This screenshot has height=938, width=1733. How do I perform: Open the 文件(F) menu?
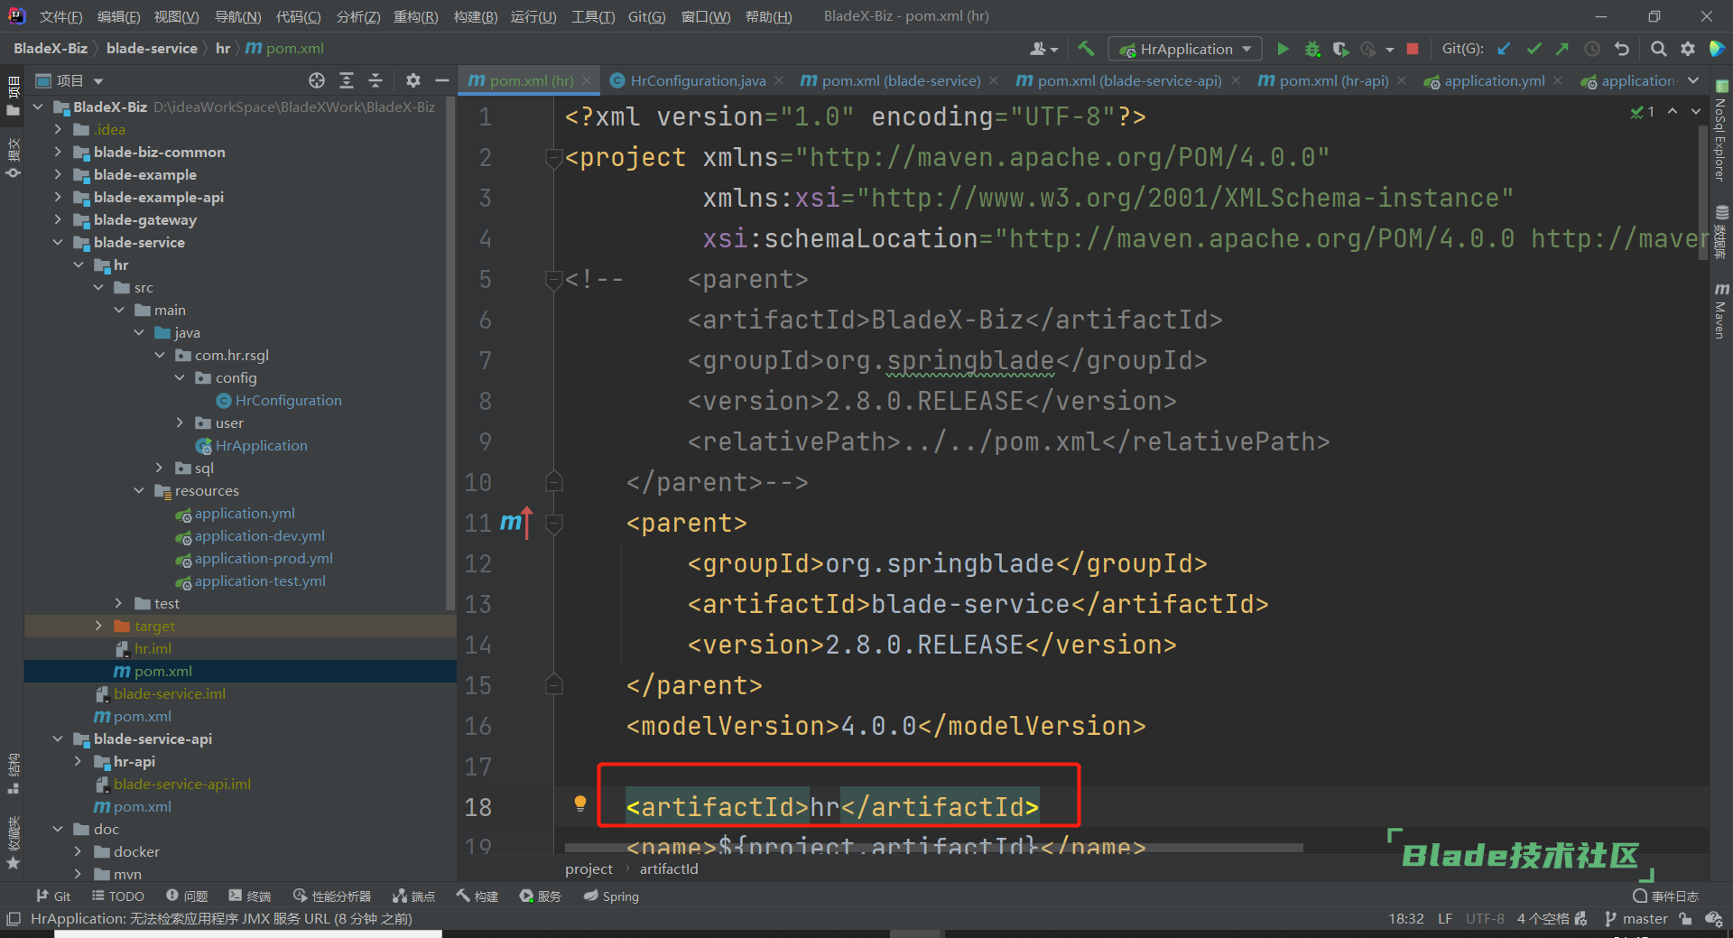pyautogui.click(x=60, y=16)
